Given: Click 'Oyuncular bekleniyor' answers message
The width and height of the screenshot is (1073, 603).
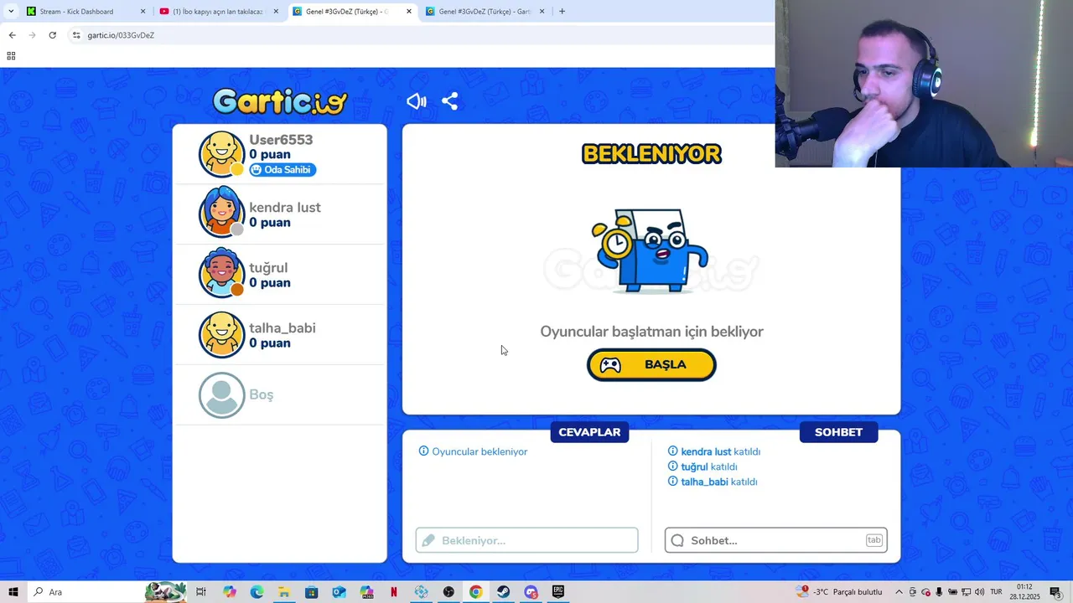Looking at the screenshot, I should [x=473, y=451].
